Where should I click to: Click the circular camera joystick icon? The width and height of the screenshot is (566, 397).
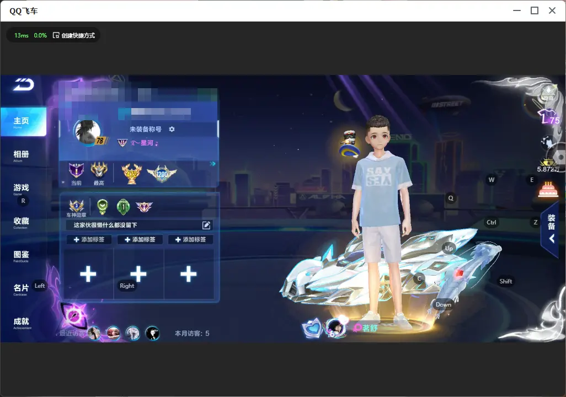pos(559,157)
